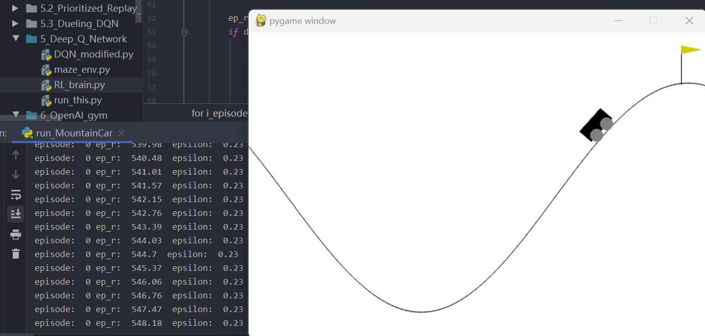Toggle Soft-Wrap in the run console

pyautogui.click(x=16, y=194)
